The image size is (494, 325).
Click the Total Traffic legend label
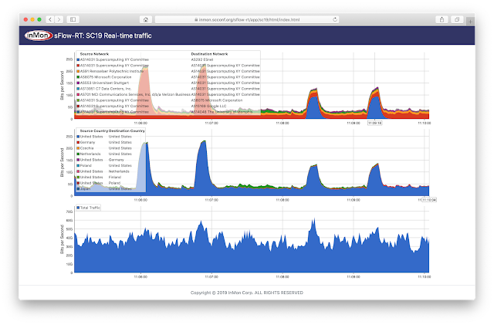pyautogui.click(x=90, y=208)
